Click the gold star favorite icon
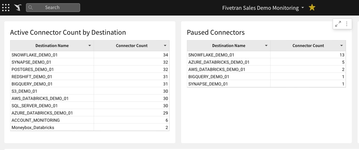 (312, 8)
